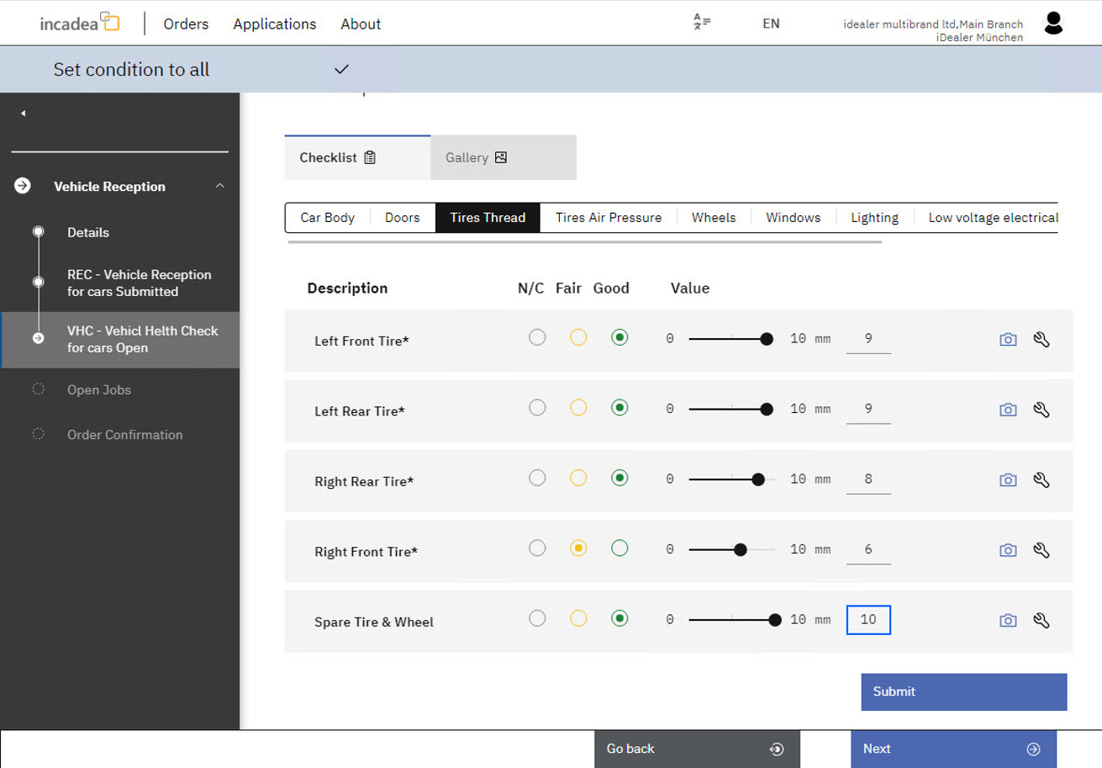1102x768 pixels.
Task: Click the incadea logo
Action: (77, 23)
